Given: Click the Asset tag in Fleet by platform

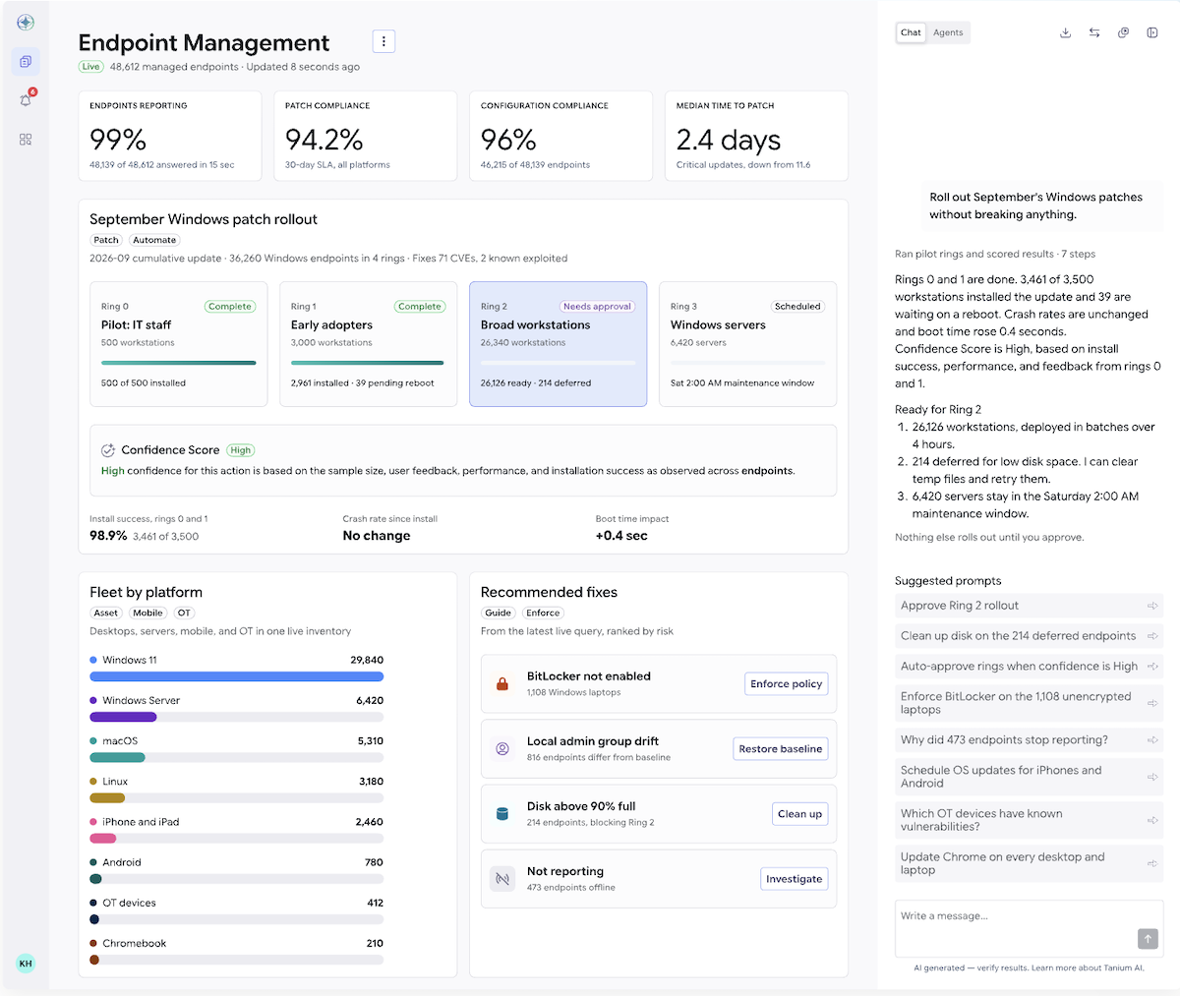Looking at the screenshot, I should tap(106, 613).
